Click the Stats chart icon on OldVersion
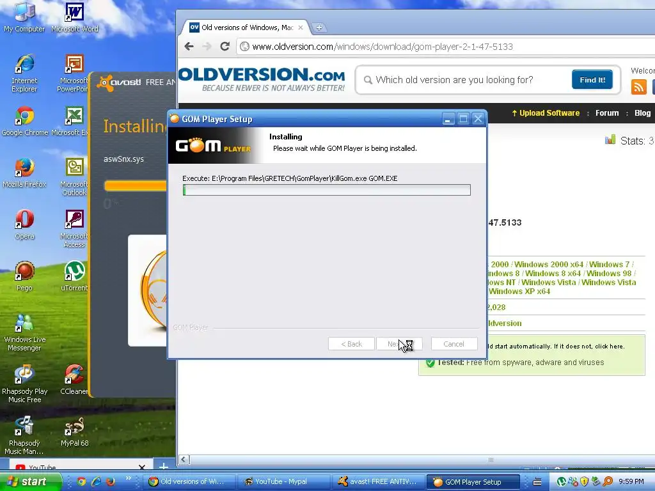Image resolution: width=655 pixels, height=491 pixels. point(610,140)
